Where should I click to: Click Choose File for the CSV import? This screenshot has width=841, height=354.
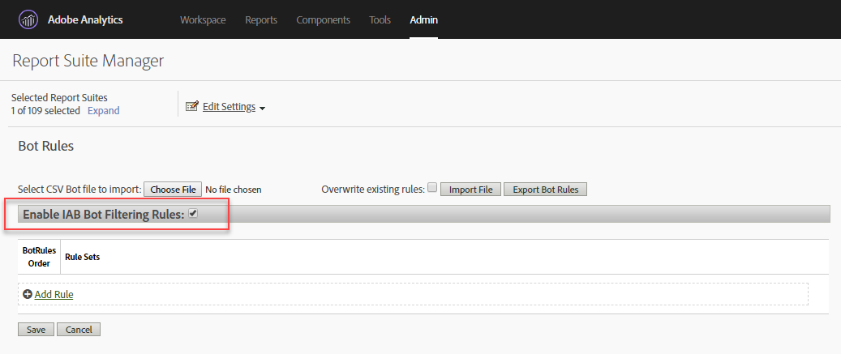[x=173, y=189]
